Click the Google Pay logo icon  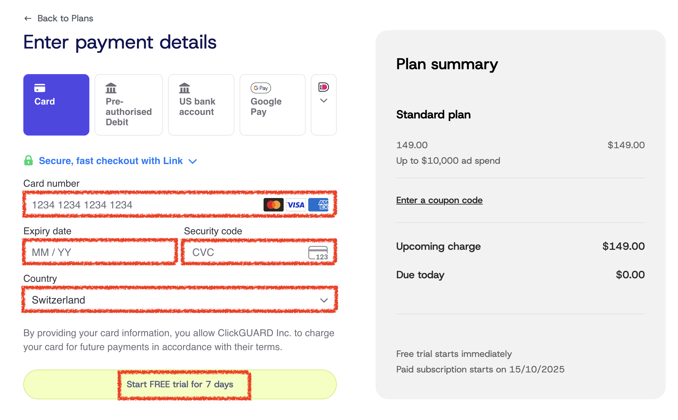click(261, 88)
